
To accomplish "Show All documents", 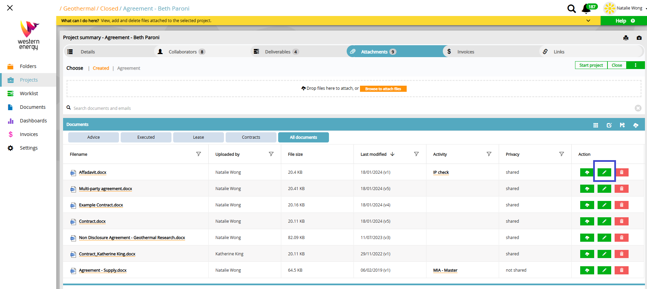I will 303,137.
